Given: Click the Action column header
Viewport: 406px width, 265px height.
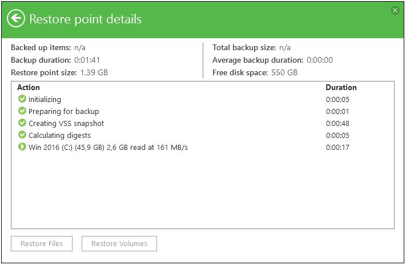Looking at the screenshot, I should click(29, 87).
